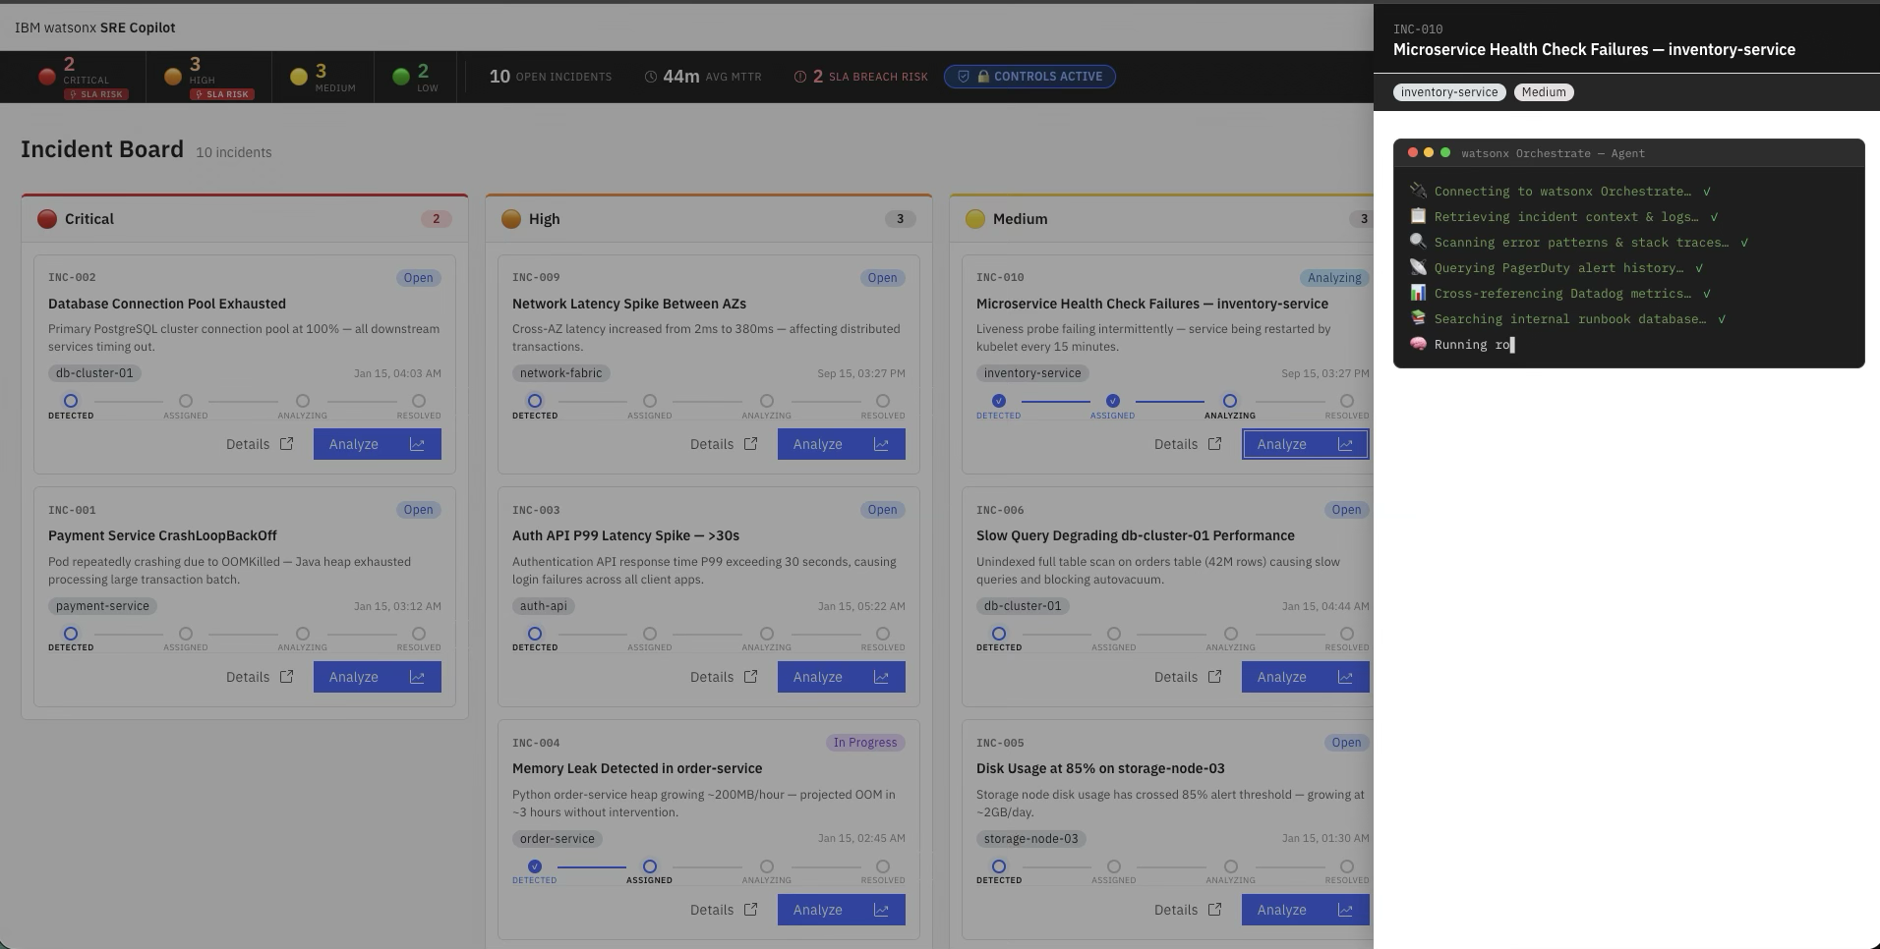Open Details external-link icon for INC-009
The image size is (1880, 949).
[750, 444]
